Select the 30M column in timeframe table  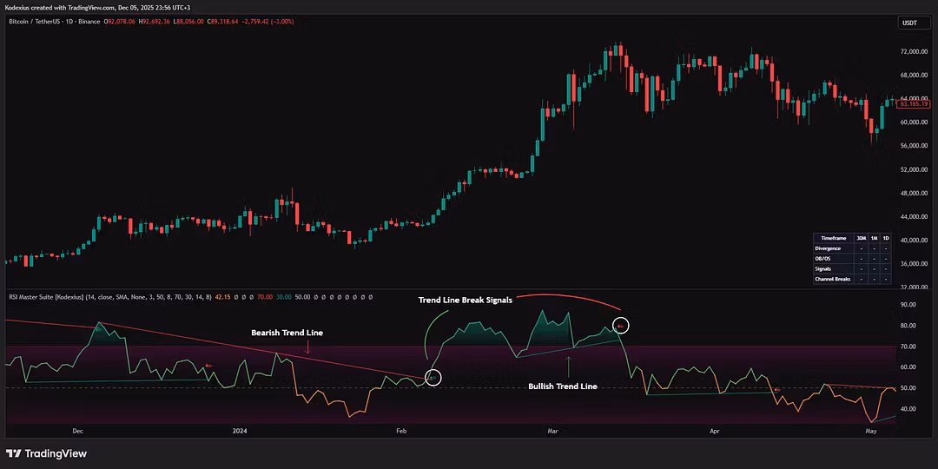coord(861,238)
